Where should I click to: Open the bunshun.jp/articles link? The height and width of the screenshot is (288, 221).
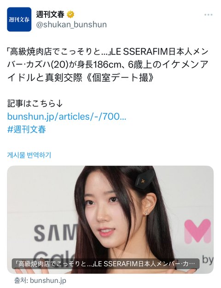point(67,116)
